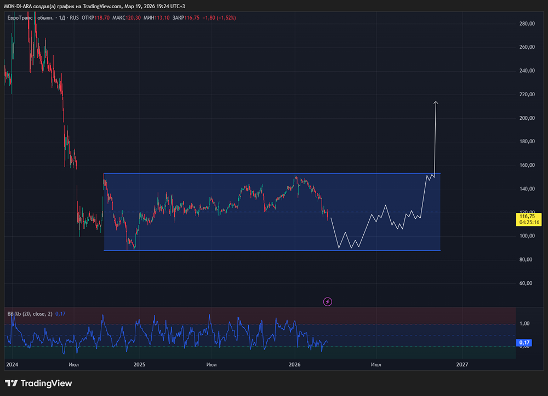Click the 260,00 price axis label
The height and width of the screenshot is (396, 548).
point(527,46)
